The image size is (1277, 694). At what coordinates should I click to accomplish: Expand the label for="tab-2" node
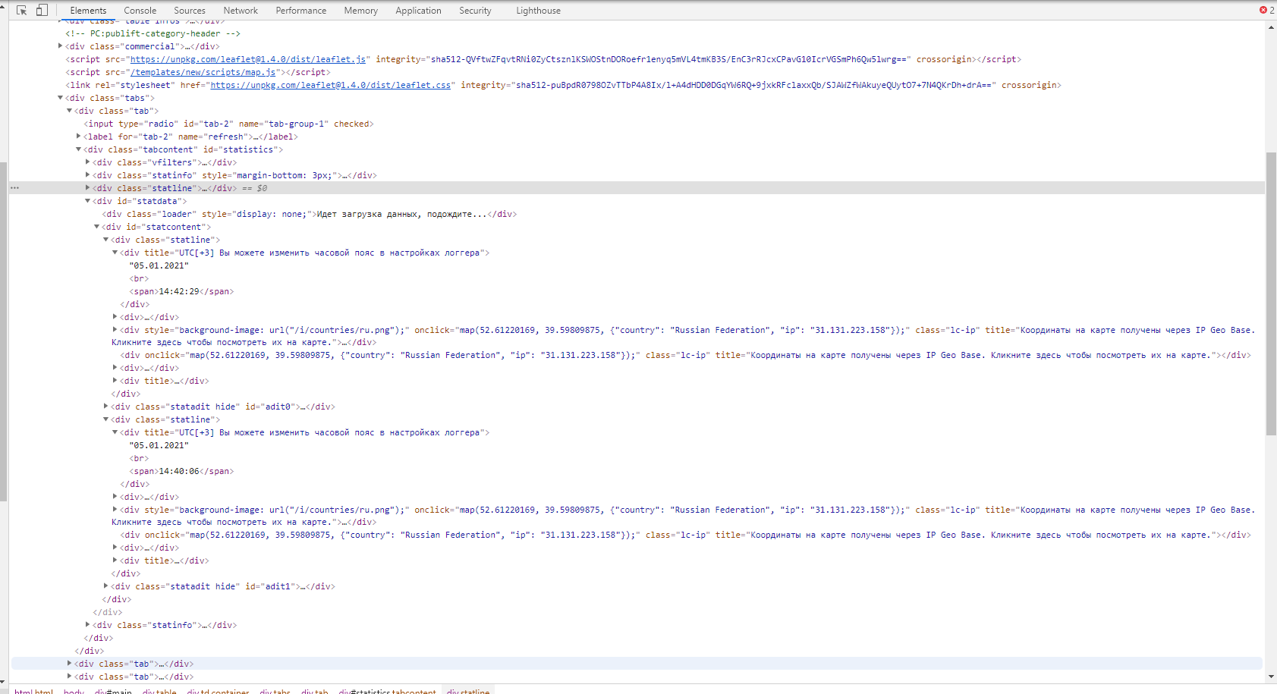click(79, 137)
